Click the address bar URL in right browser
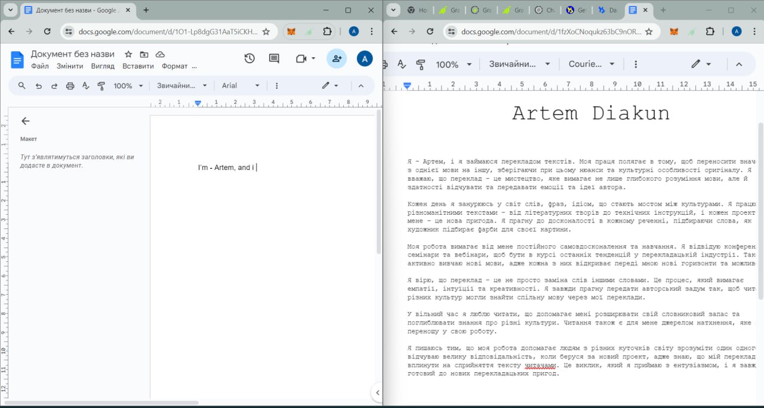764x408 pixels. (552, 32)
